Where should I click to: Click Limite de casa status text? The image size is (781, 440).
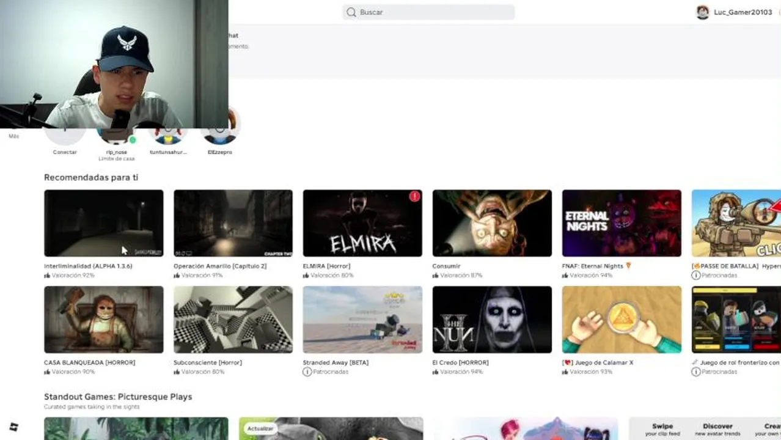point(117,158)
